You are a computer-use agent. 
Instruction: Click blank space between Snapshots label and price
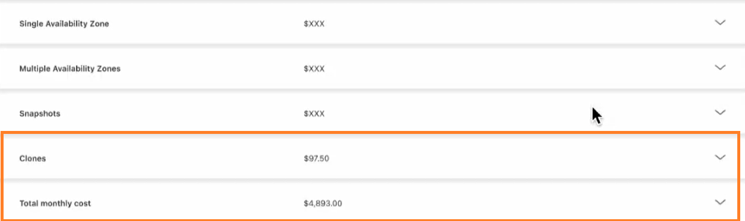(182, 113)
